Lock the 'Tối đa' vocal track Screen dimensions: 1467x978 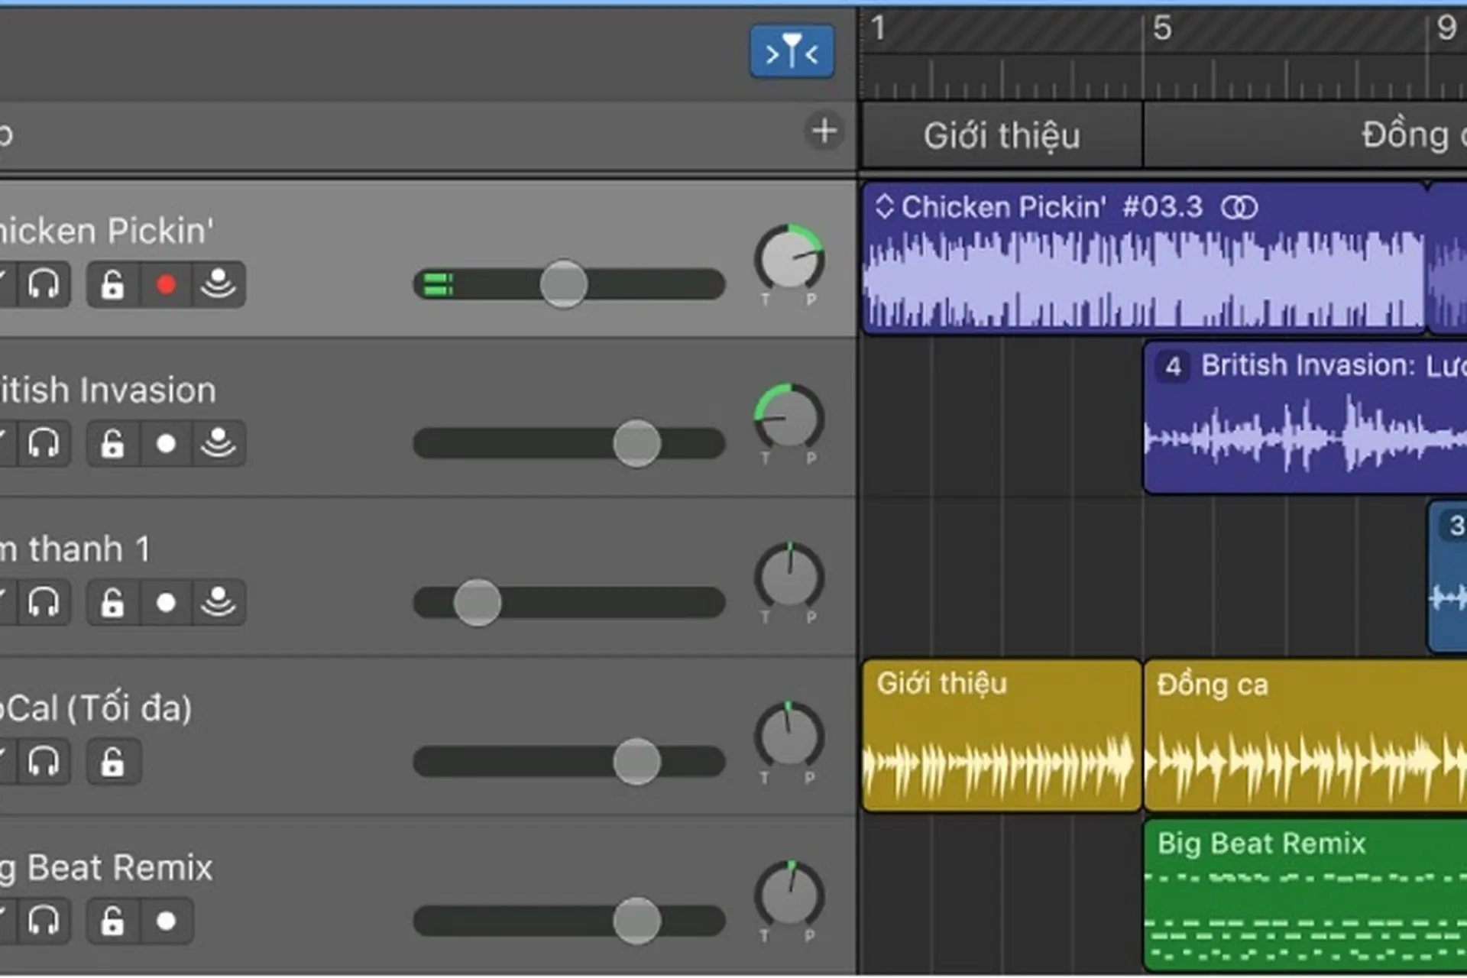pyautogui.click(x=112, y=761)
